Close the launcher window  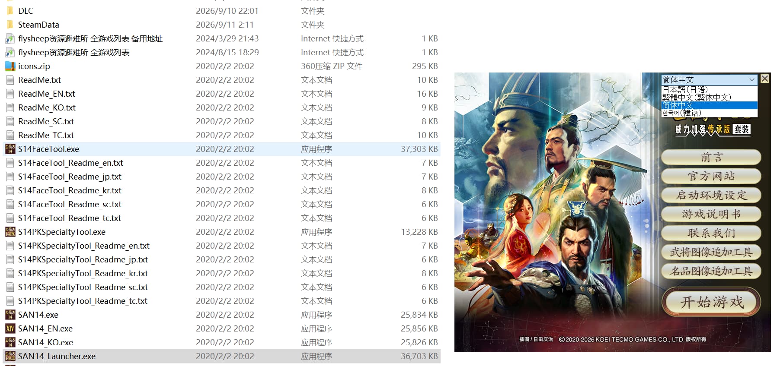(765, 79)
